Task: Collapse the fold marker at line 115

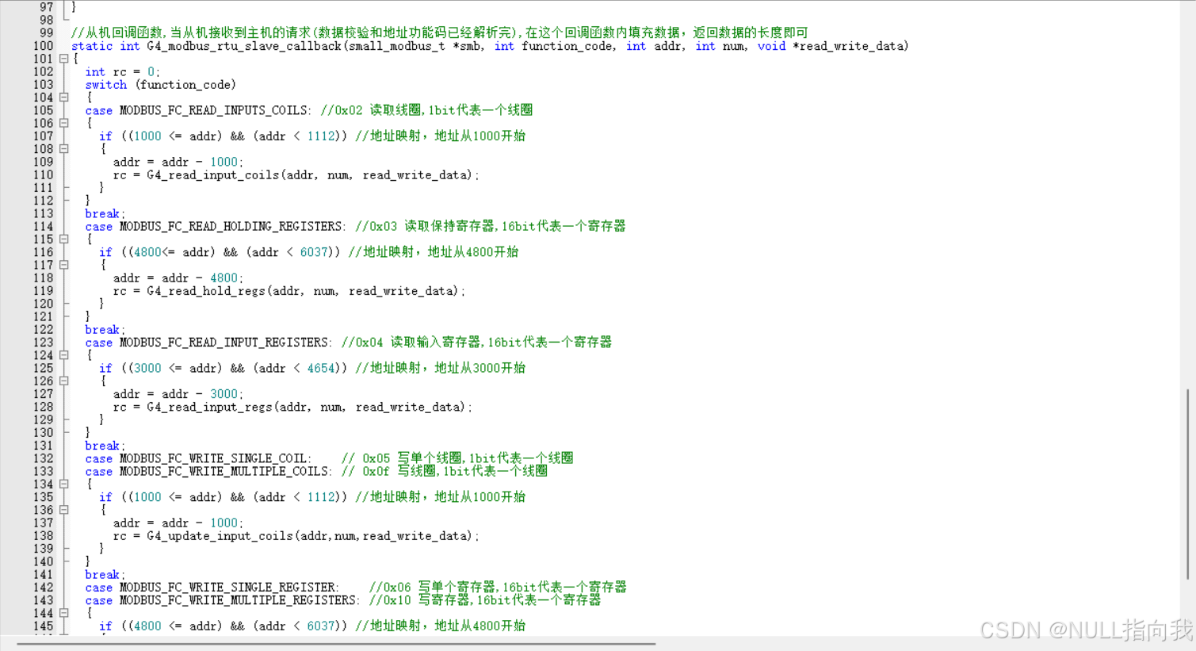Action: point(64,239)
